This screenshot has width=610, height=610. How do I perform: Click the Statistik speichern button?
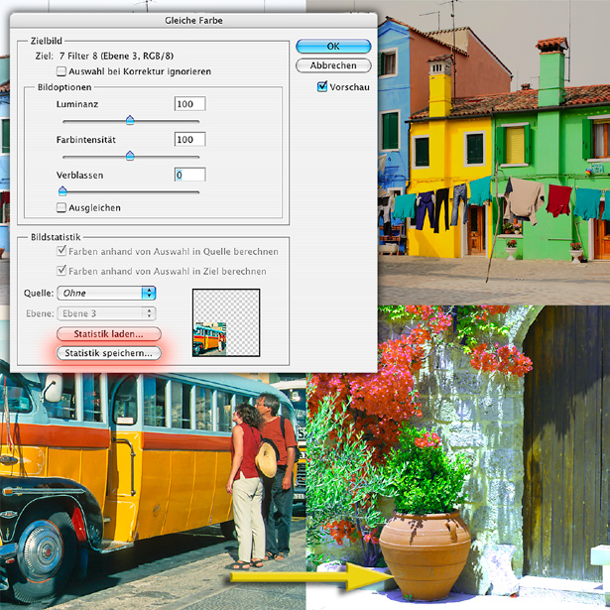pyautogui.click(x=108, y=353)
